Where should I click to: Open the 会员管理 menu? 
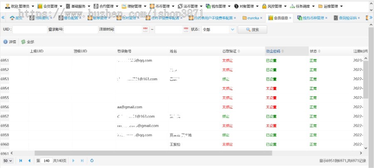coord(50,6)
